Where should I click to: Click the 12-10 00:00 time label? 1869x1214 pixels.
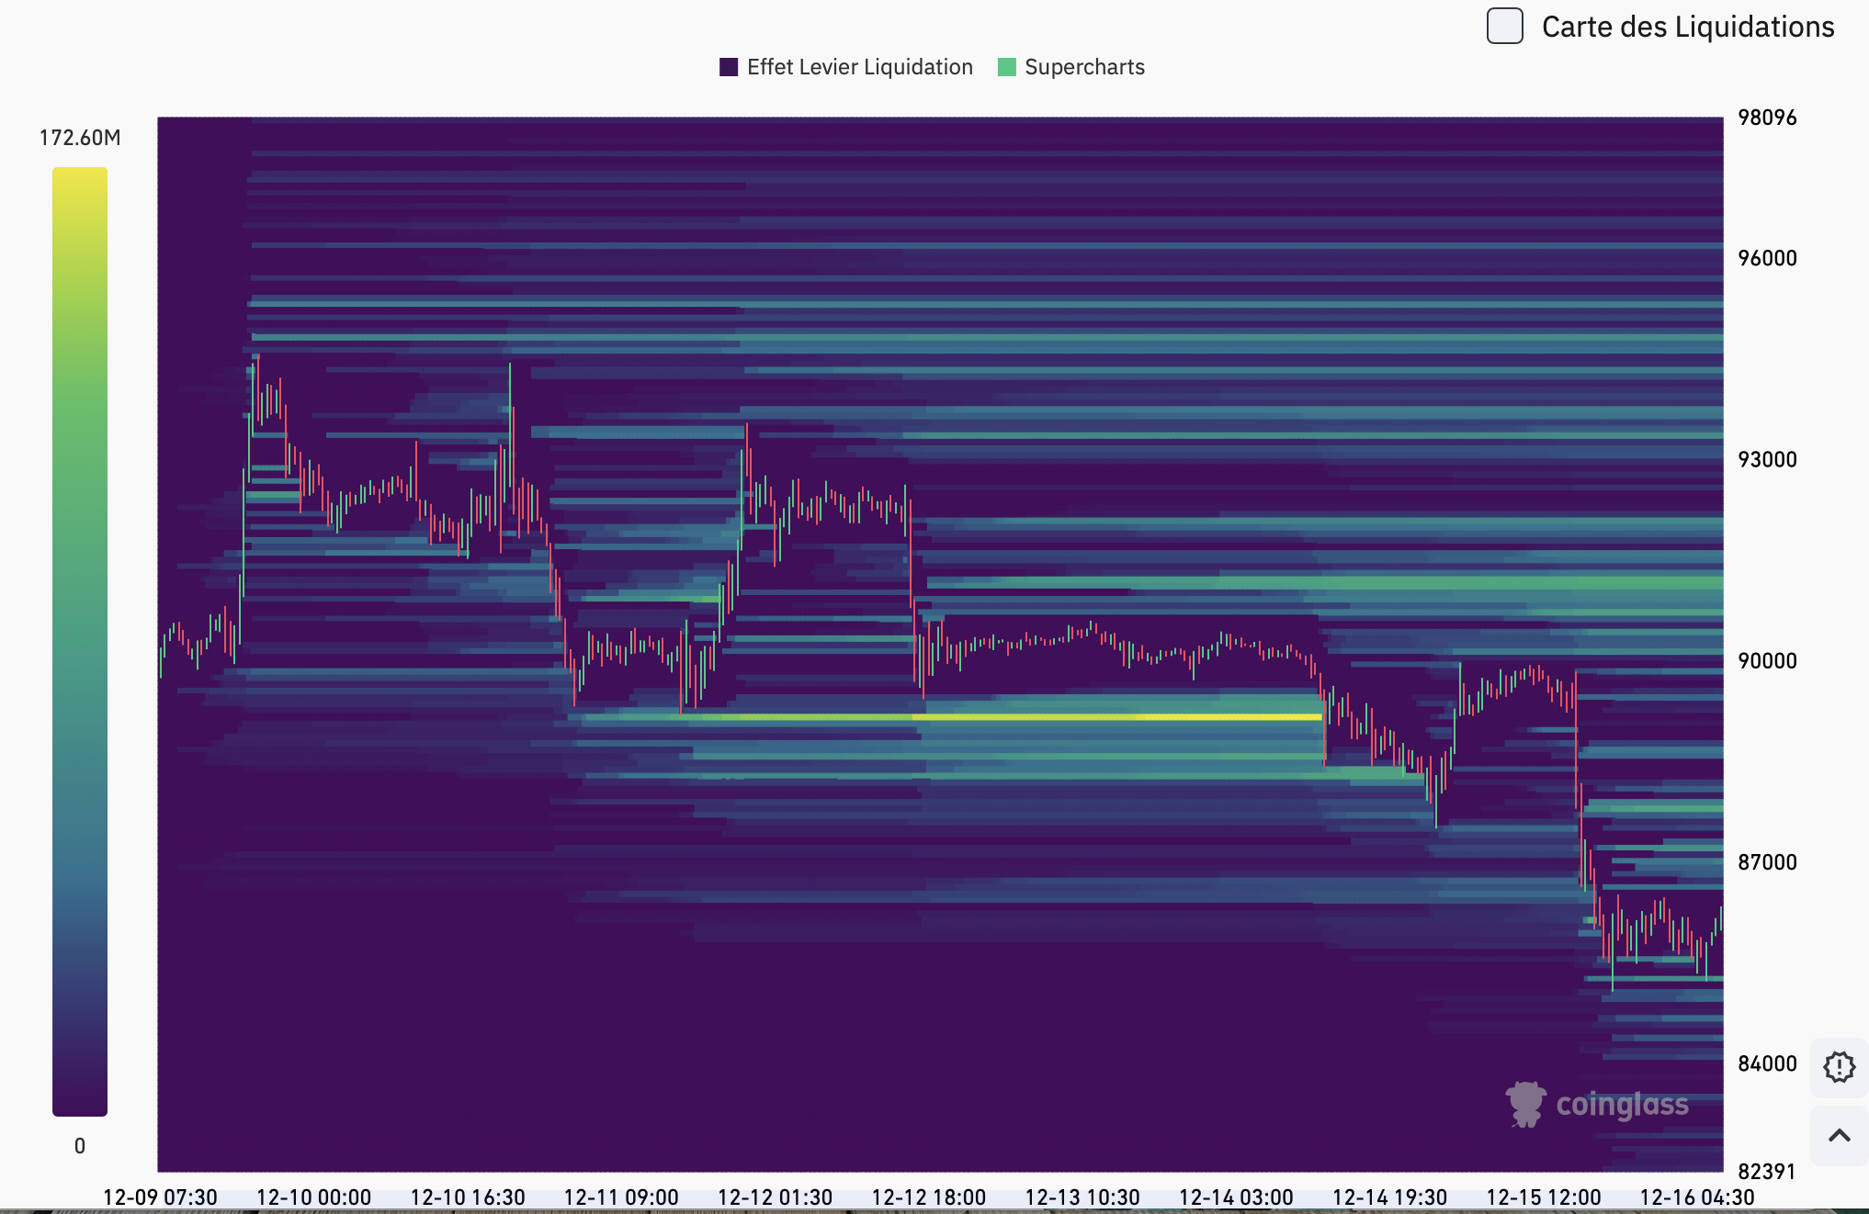(x=313, y=1197)
